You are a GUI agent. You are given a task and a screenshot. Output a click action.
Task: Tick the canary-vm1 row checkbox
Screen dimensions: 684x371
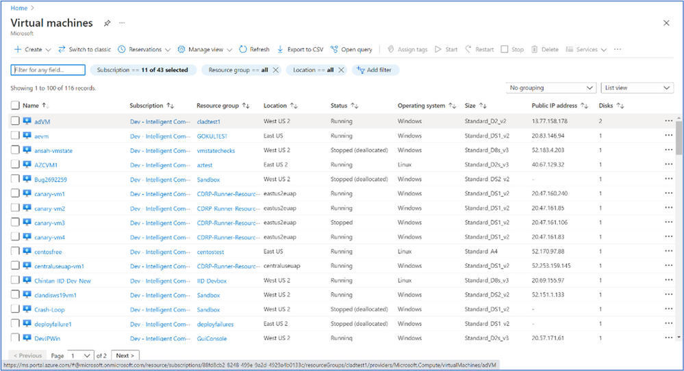(x=15, y=193)
